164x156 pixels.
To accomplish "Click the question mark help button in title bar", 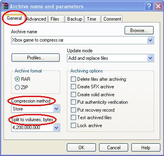I will [149, 6].
